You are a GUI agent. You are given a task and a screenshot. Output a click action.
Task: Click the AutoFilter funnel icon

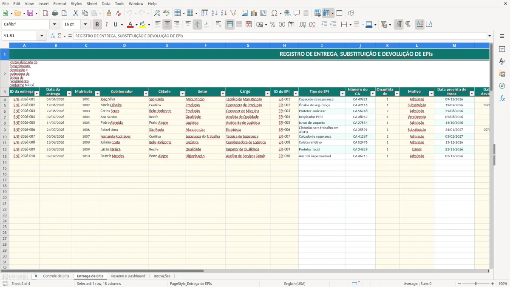point(233,13)
